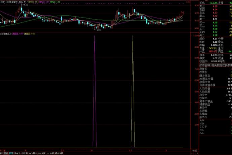Click the AH row label
232x155 pixels.
(202, 120)
